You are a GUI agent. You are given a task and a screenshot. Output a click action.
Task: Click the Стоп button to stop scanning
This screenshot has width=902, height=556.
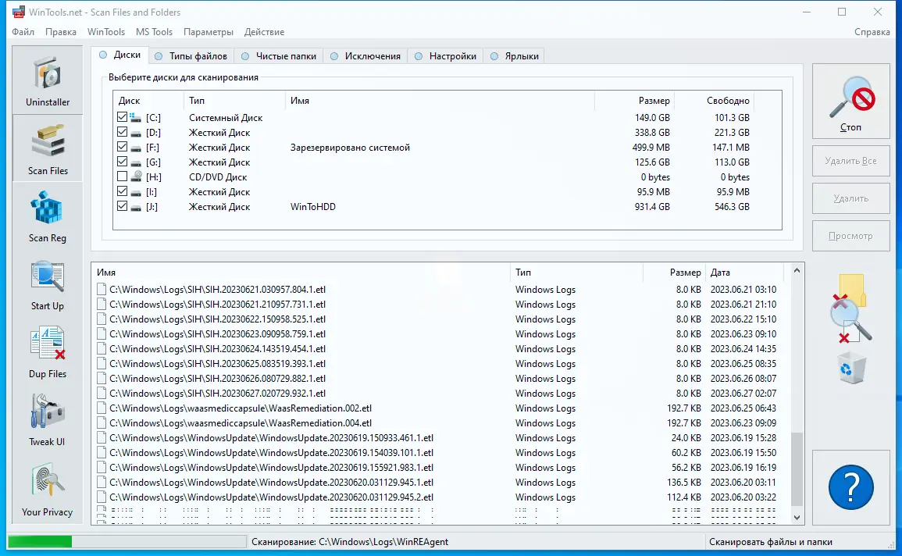[x=850, y=102]
